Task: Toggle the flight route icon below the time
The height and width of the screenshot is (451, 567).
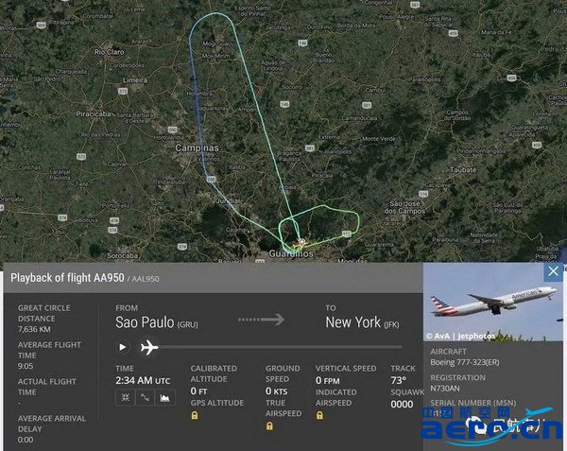Action: [145, 397]
